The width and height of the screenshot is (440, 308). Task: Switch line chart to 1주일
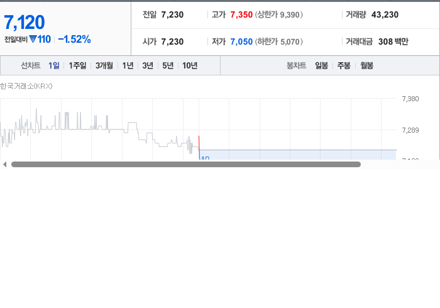click(77, 65)
